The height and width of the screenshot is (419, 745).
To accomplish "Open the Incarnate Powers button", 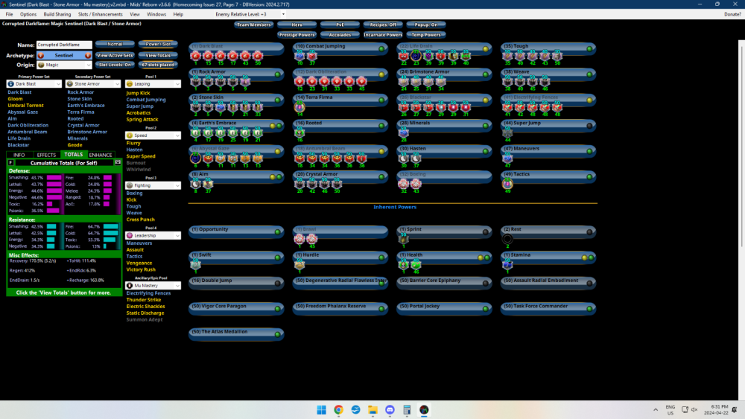I will pos(383,35).
